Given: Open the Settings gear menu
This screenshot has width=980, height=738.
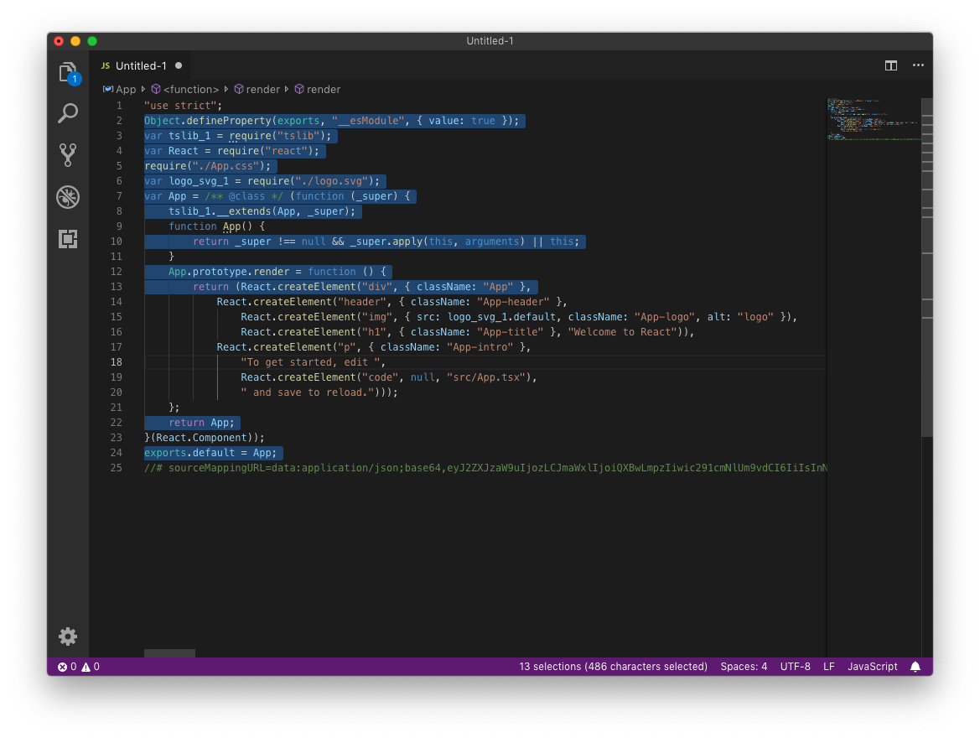Looking at the screenshot, I should point(68,637).
